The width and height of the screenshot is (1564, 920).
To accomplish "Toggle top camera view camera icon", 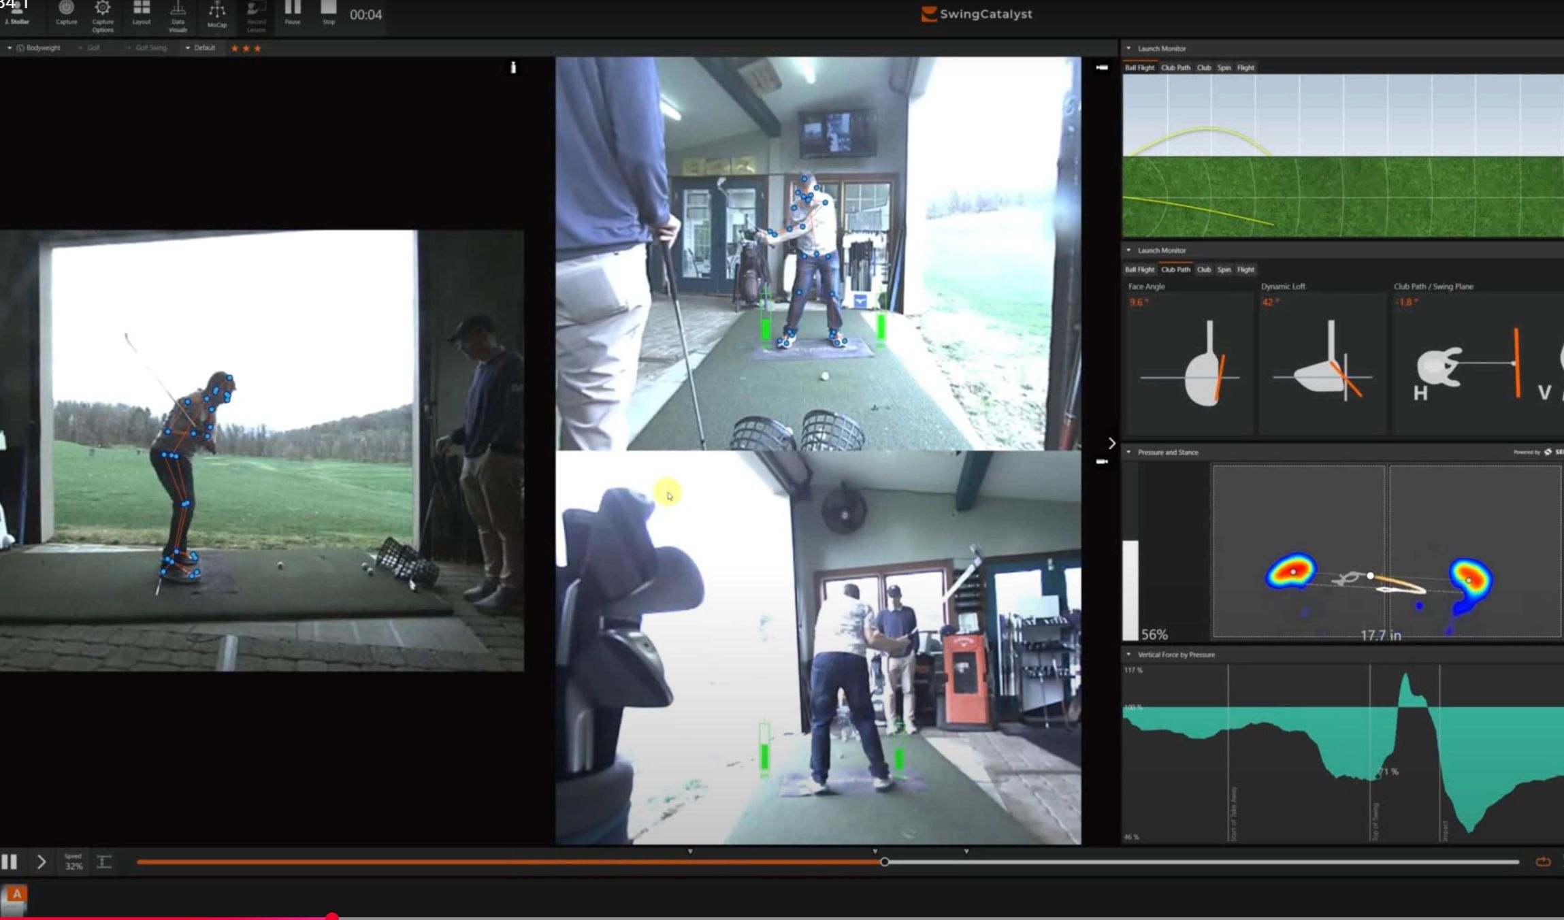I will click(x=1102, y=67).
